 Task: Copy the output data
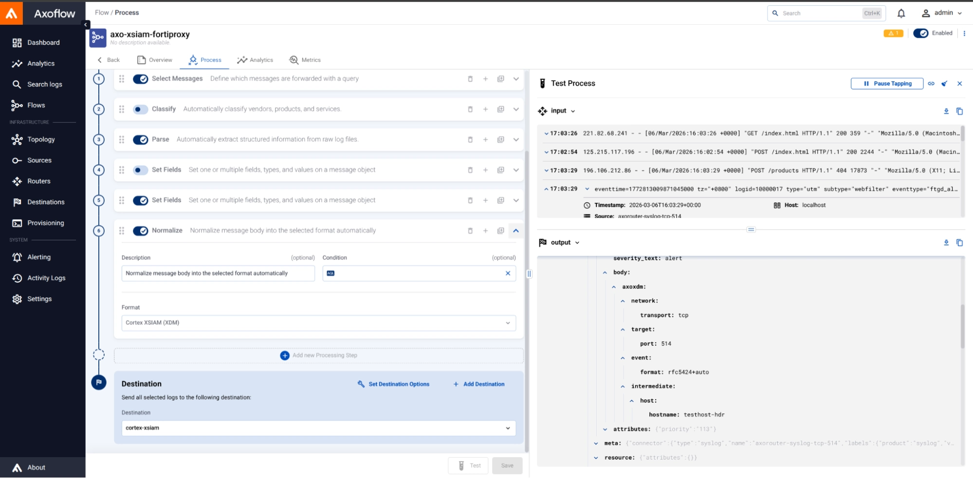click(x=959, y=243)
